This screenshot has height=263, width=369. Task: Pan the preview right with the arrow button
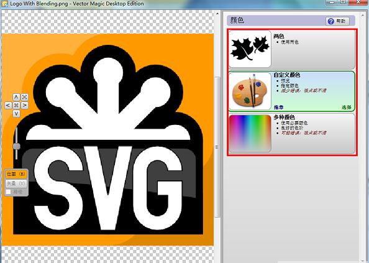point(24,105)
